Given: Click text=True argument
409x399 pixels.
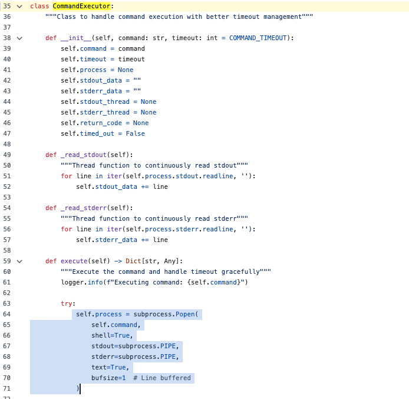Looking at the screenshot, I should coord(108,367).
